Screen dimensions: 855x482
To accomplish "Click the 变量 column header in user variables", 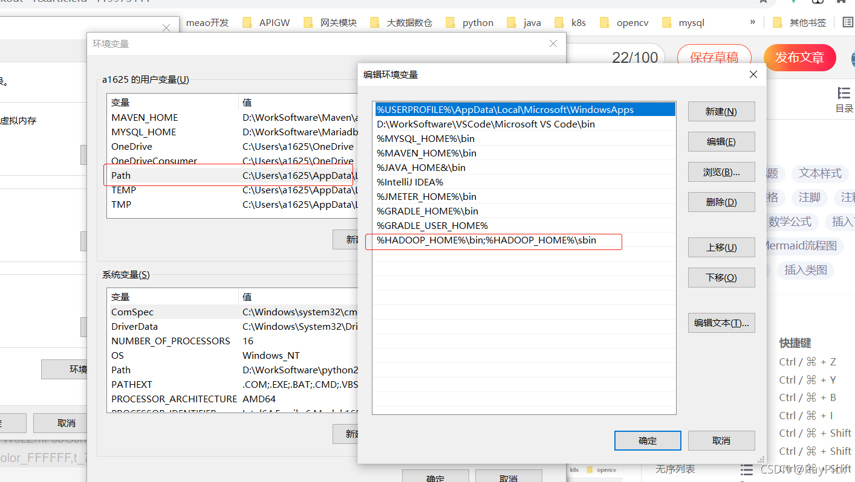I will [x=173, y=103].
